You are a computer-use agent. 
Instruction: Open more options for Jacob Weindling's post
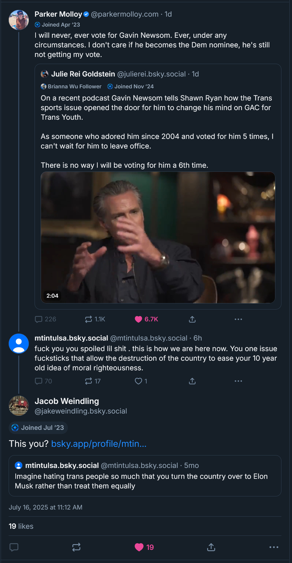[x=274, y=547]
